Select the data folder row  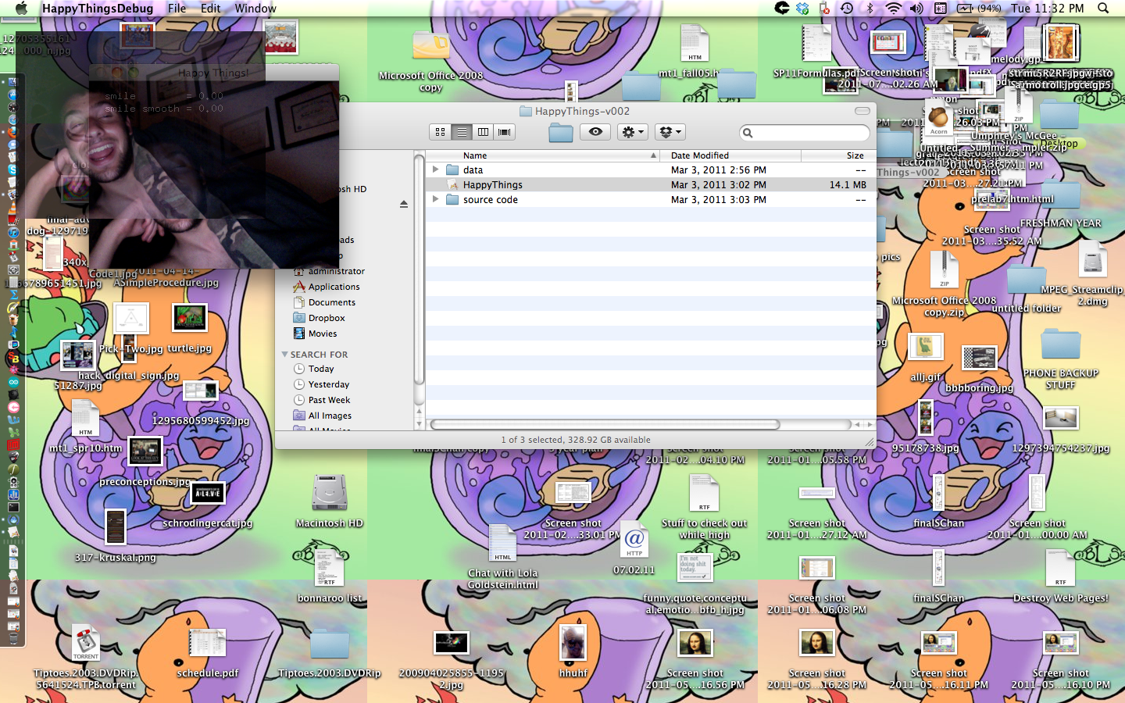pyautogui.click(x=650, y=170)
